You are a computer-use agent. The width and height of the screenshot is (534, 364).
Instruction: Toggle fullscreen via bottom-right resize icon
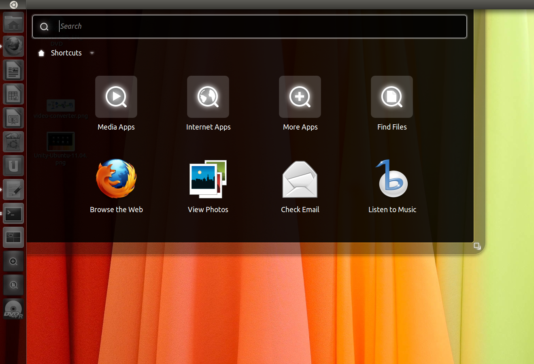pos(477,246)
